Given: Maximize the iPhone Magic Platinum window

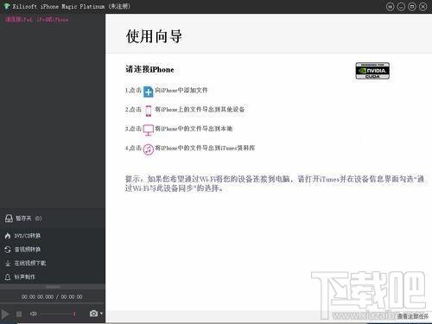Looking at the screenshot, I should click(x=412, y=6).
